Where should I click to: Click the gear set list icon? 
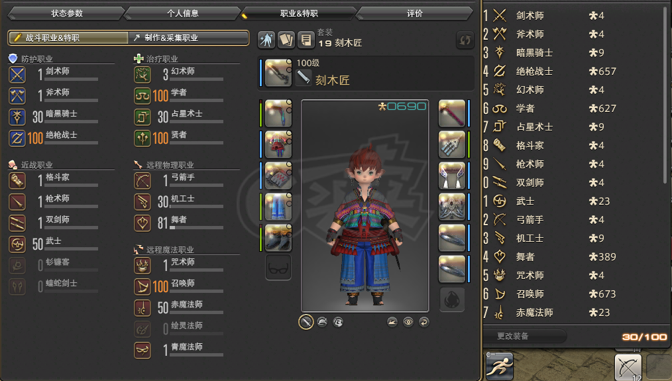(x=306, y=40)
